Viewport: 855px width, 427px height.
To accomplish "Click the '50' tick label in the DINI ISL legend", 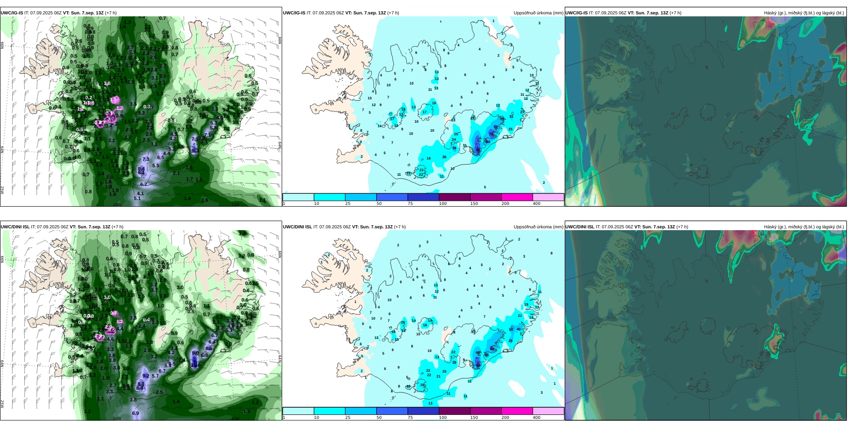I will tap(379, 418).
